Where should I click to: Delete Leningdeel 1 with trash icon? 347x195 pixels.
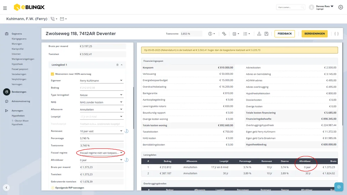[117, 65]
